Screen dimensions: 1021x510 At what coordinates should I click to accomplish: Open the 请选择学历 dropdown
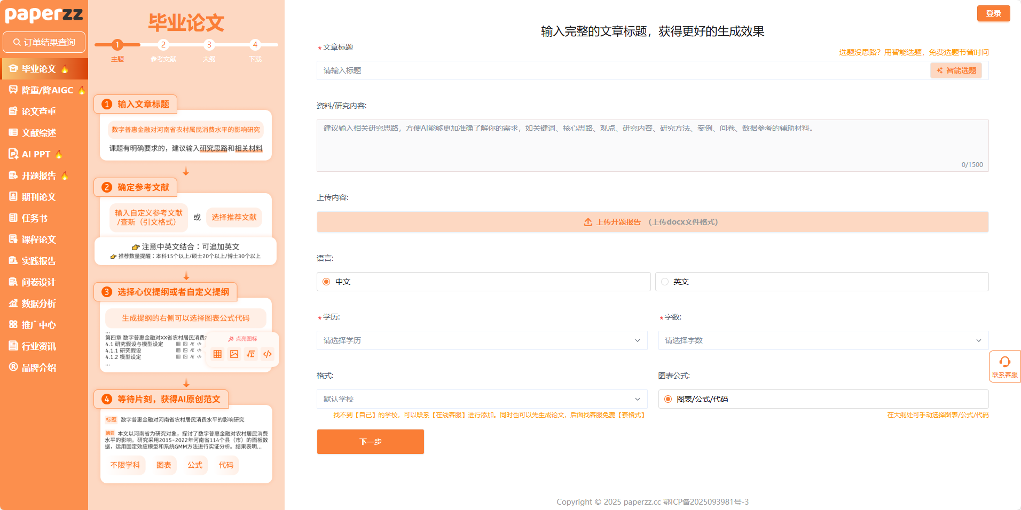coord(482,340)
